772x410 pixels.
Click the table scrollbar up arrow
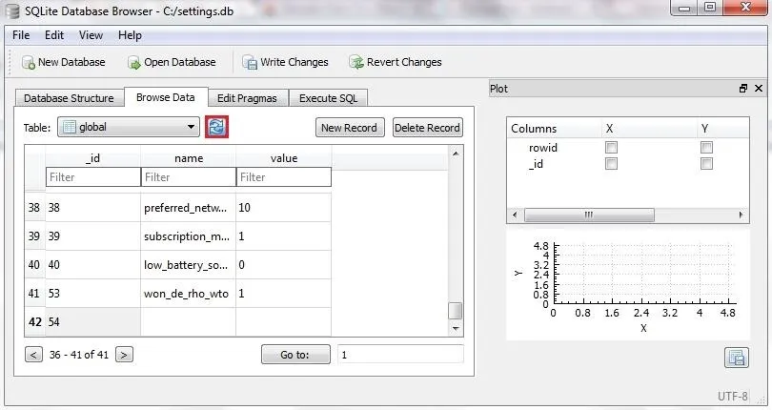point(456,154)
